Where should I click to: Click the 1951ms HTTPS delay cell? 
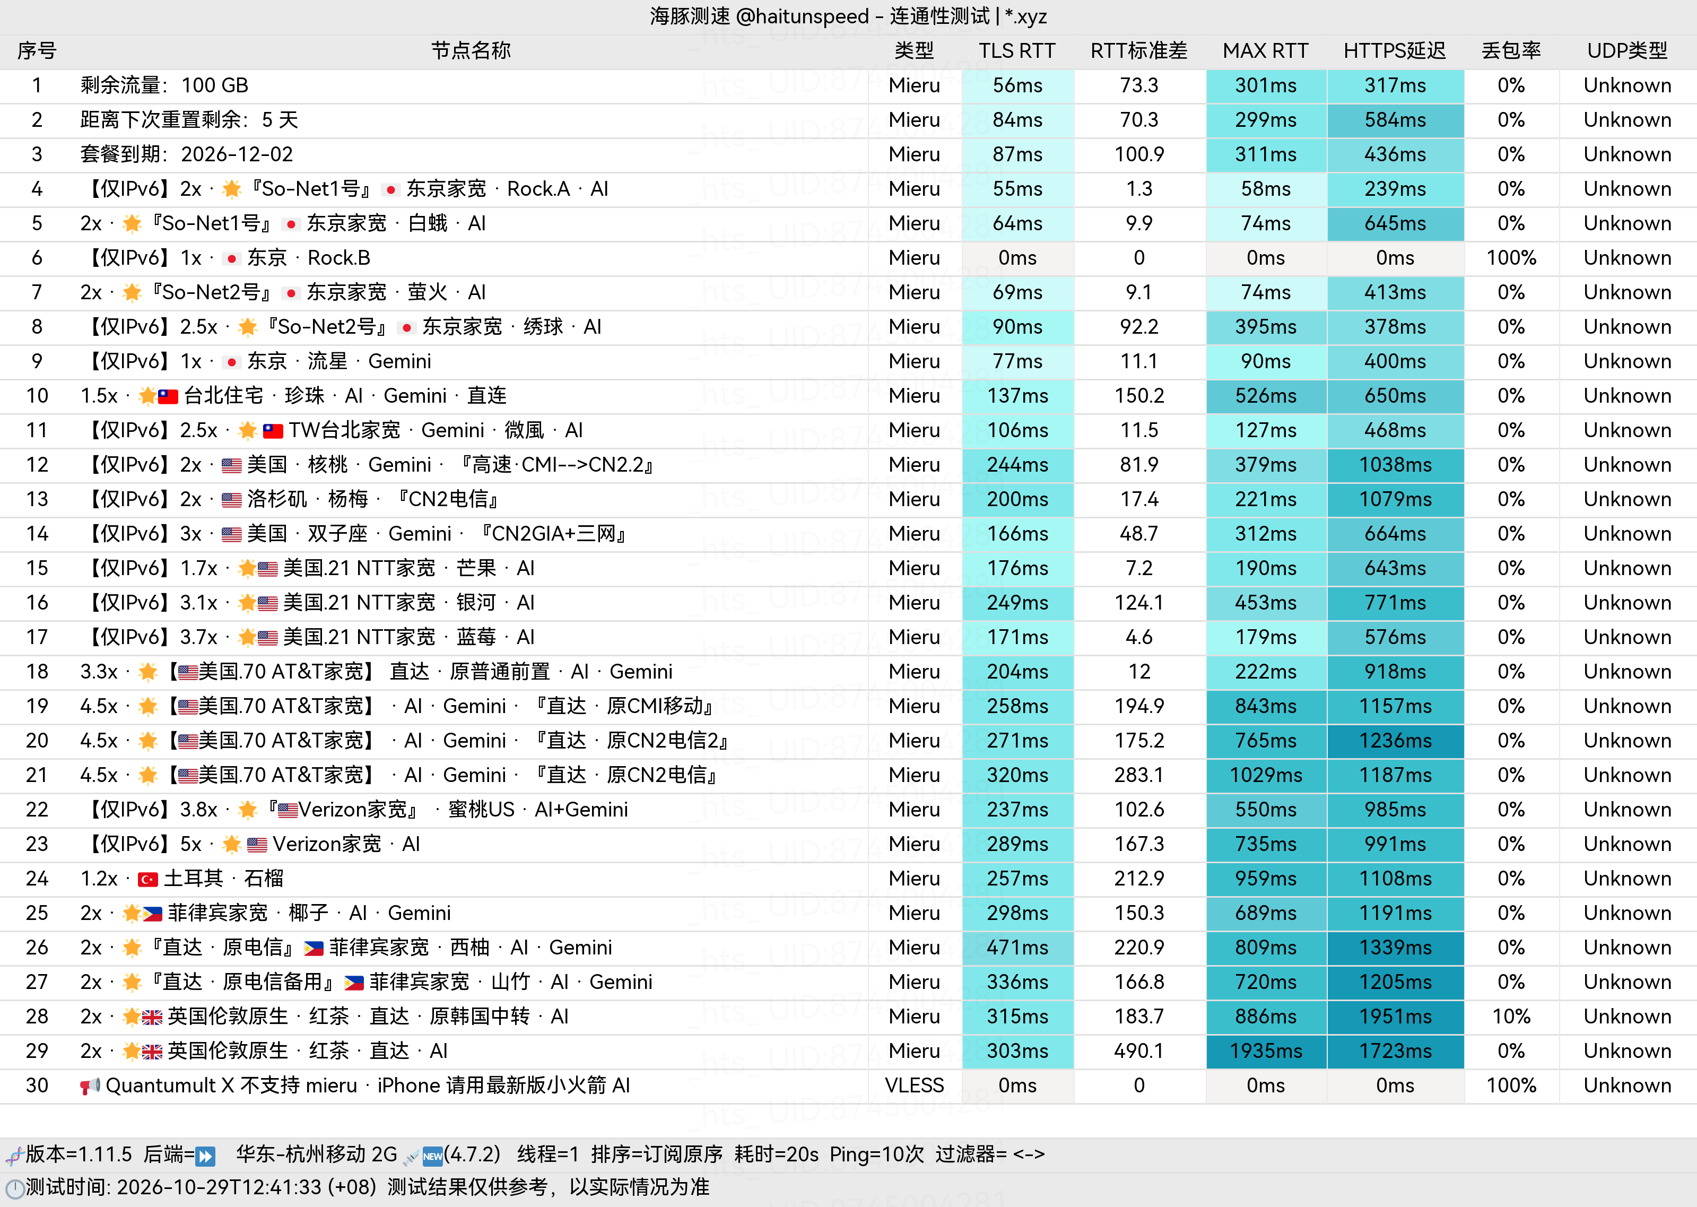coord(1395,1017)
